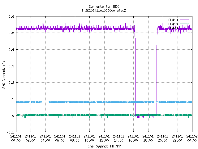Click the x-axis tick 241101 18:00
Screen dimensions: 198x149
[148, 138]
